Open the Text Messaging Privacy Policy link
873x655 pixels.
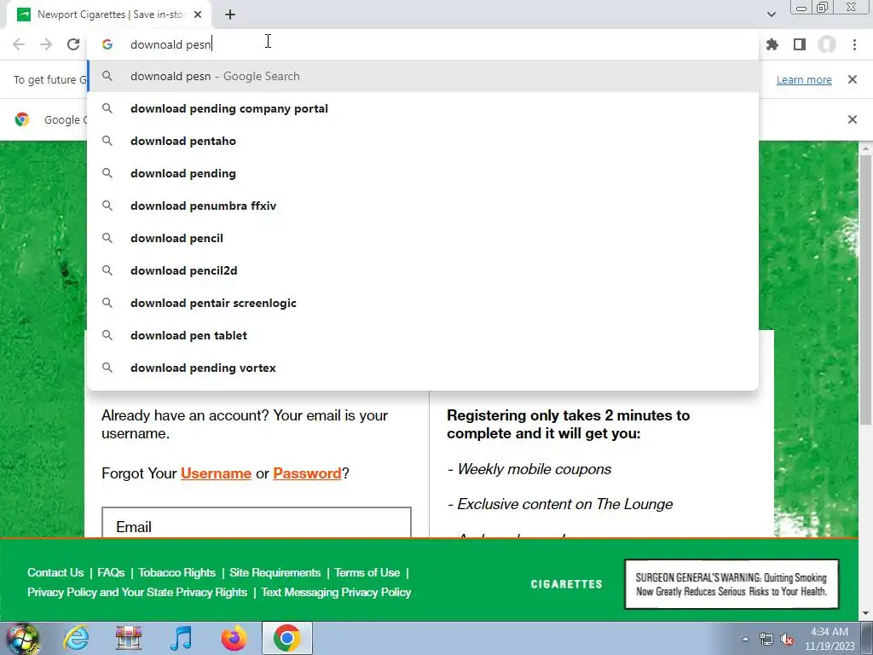336,592
